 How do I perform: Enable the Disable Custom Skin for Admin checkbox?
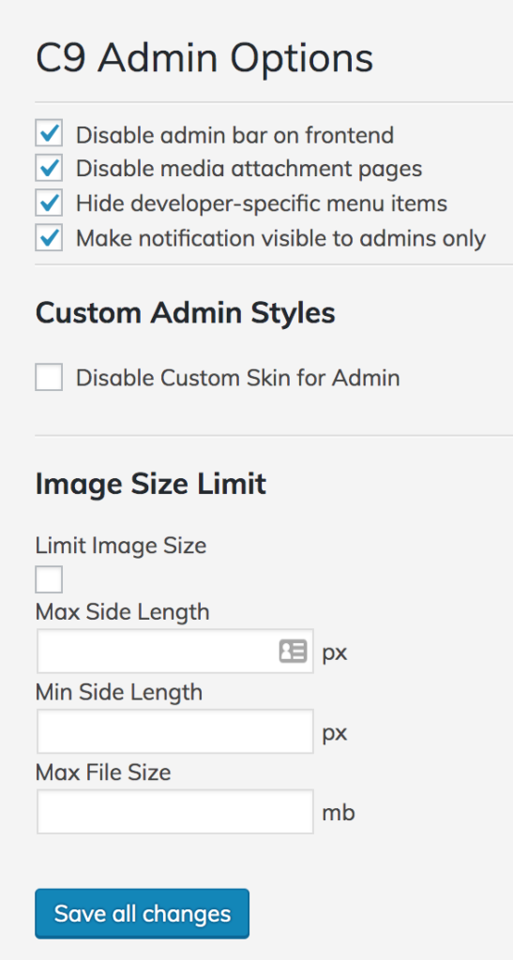(x=49, y=377)
